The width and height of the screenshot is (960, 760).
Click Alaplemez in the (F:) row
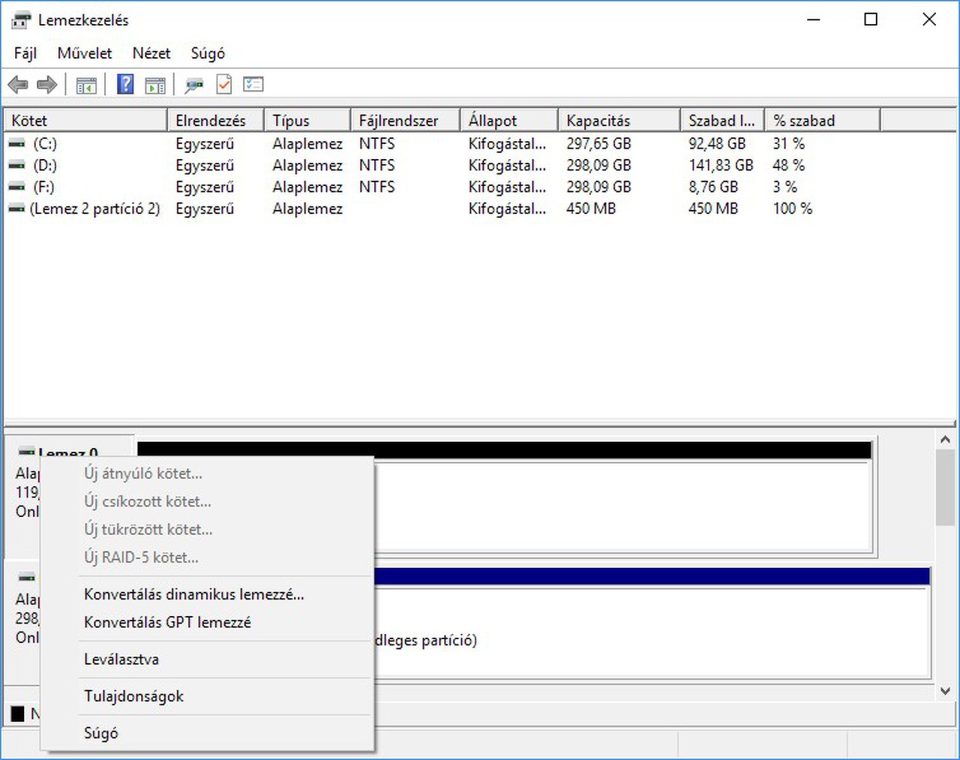click(x=307, y=187)
